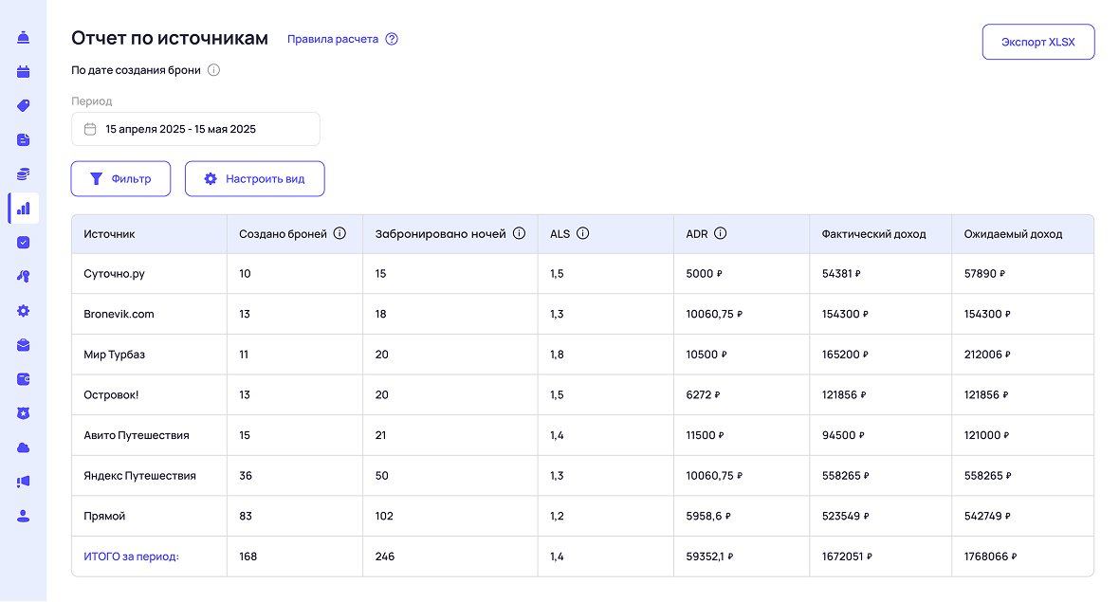Open the coins stack sidebar icon

pos(23,173)
